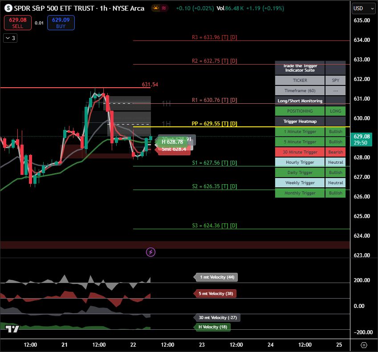
Task: Click the SPDR S&P 500 ETF TRUST title
Action: (54, 8)
